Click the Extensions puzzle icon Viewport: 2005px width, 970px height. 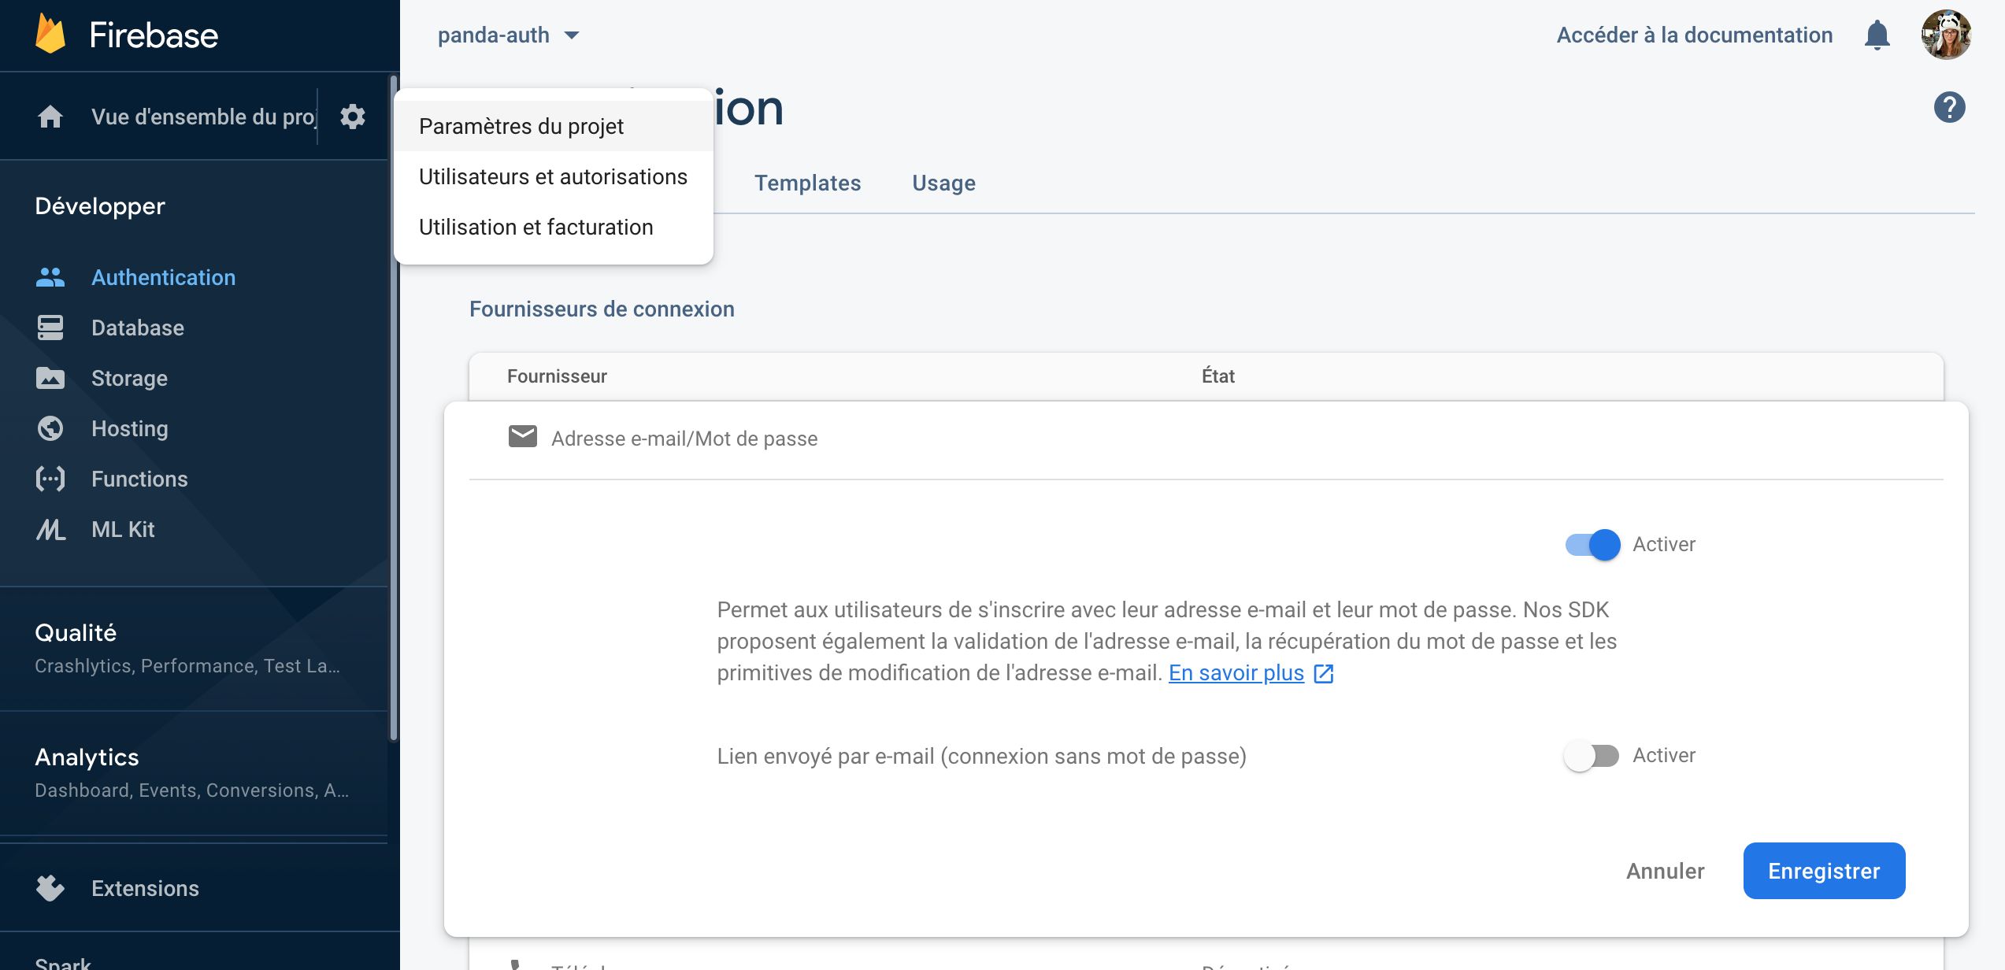[x=51, y=888]
